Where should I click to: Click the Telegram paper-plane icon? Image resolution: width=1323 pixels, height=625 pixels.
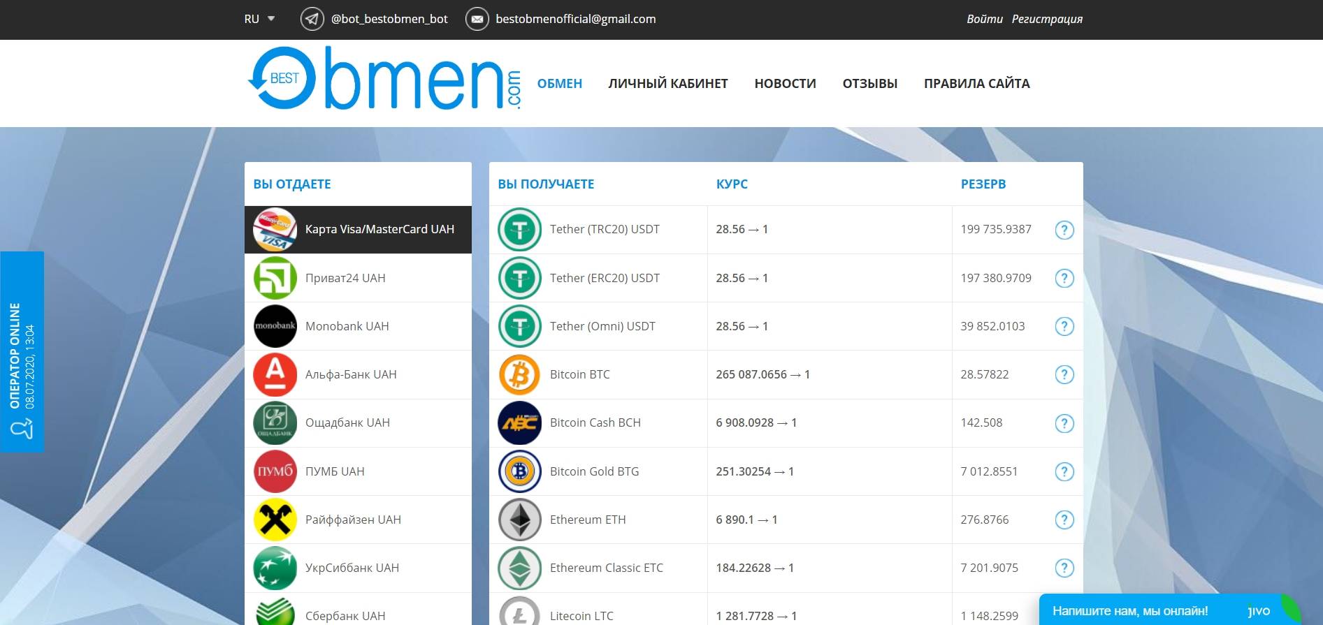coord(312,19)
